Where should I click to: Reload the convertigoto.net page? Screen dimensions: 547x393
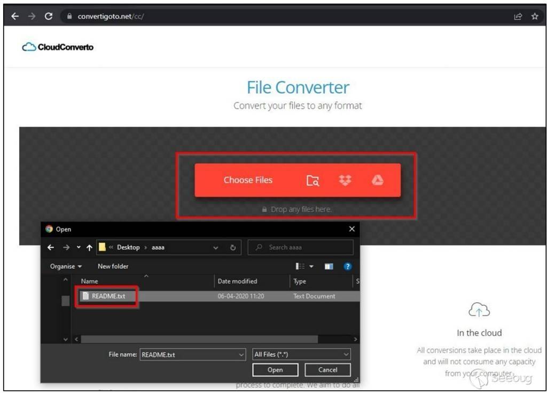point(49,16)
